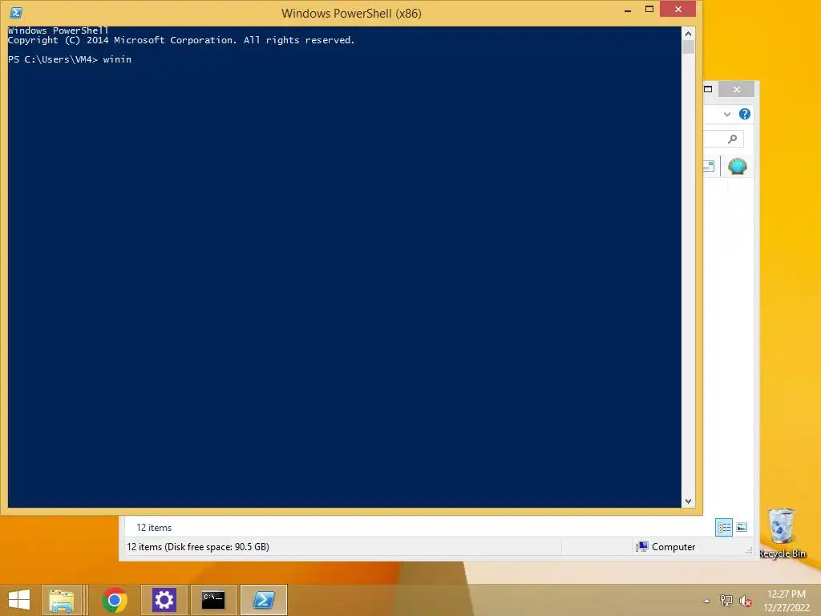Click the PowerShell scrollbar up arrow
The height and width of the screenshot is (616, 821).
pos(688,34)
